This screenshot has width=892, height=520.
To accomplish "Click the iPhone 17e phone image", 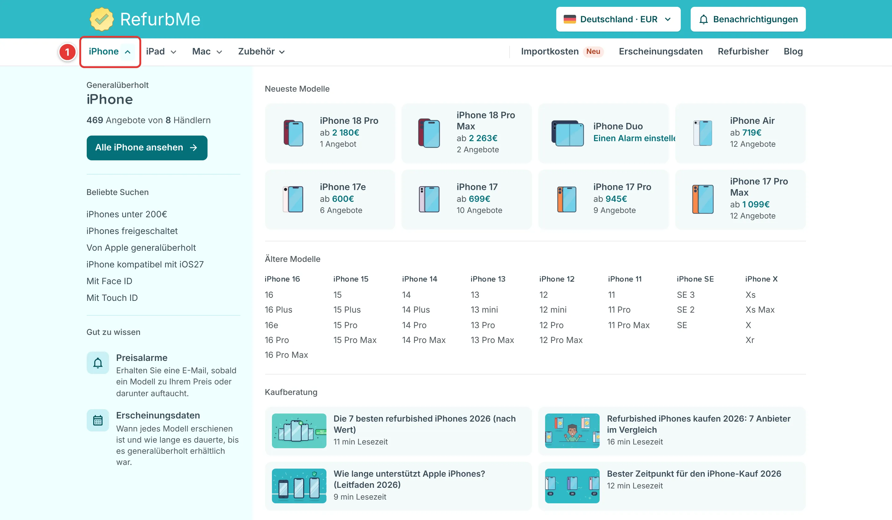I will (x=293, y=199).
